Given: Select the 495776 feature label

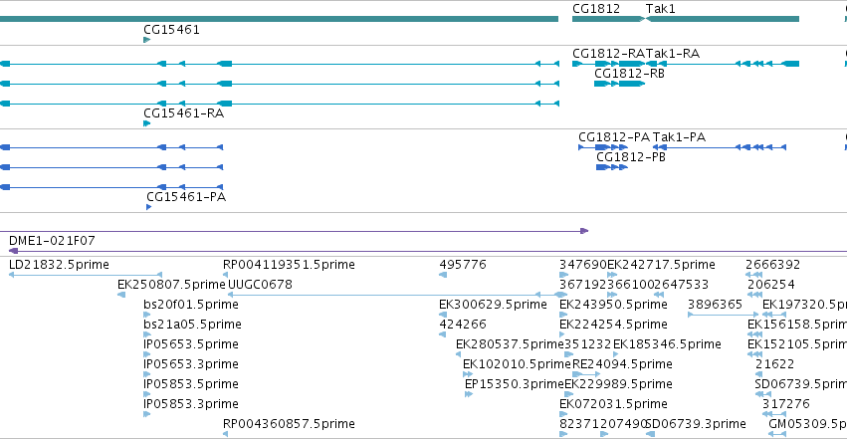Looking at the screenshot, I should click(x=463, y=265).
